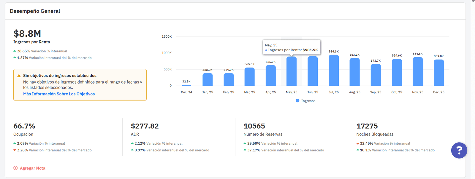
Task: Click the Dec, 24 bar in the chart
Action: pyautogui.click(x=186, y=85)
